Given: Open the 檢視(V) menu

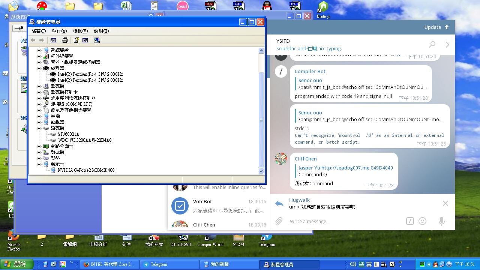Looking at the screenshot, I should (x=80, y=31).
